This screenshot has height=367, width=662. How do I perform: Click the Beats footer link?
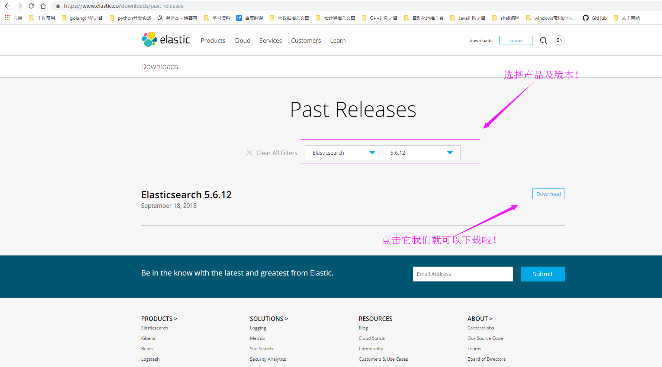tap(147, 349)
